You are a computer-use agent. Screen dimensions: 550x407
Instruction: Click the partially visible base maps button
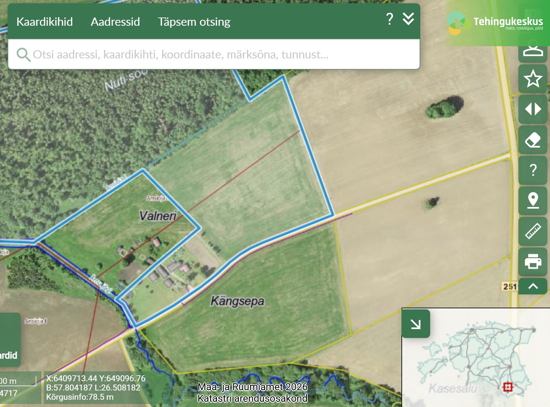[9, 340]
